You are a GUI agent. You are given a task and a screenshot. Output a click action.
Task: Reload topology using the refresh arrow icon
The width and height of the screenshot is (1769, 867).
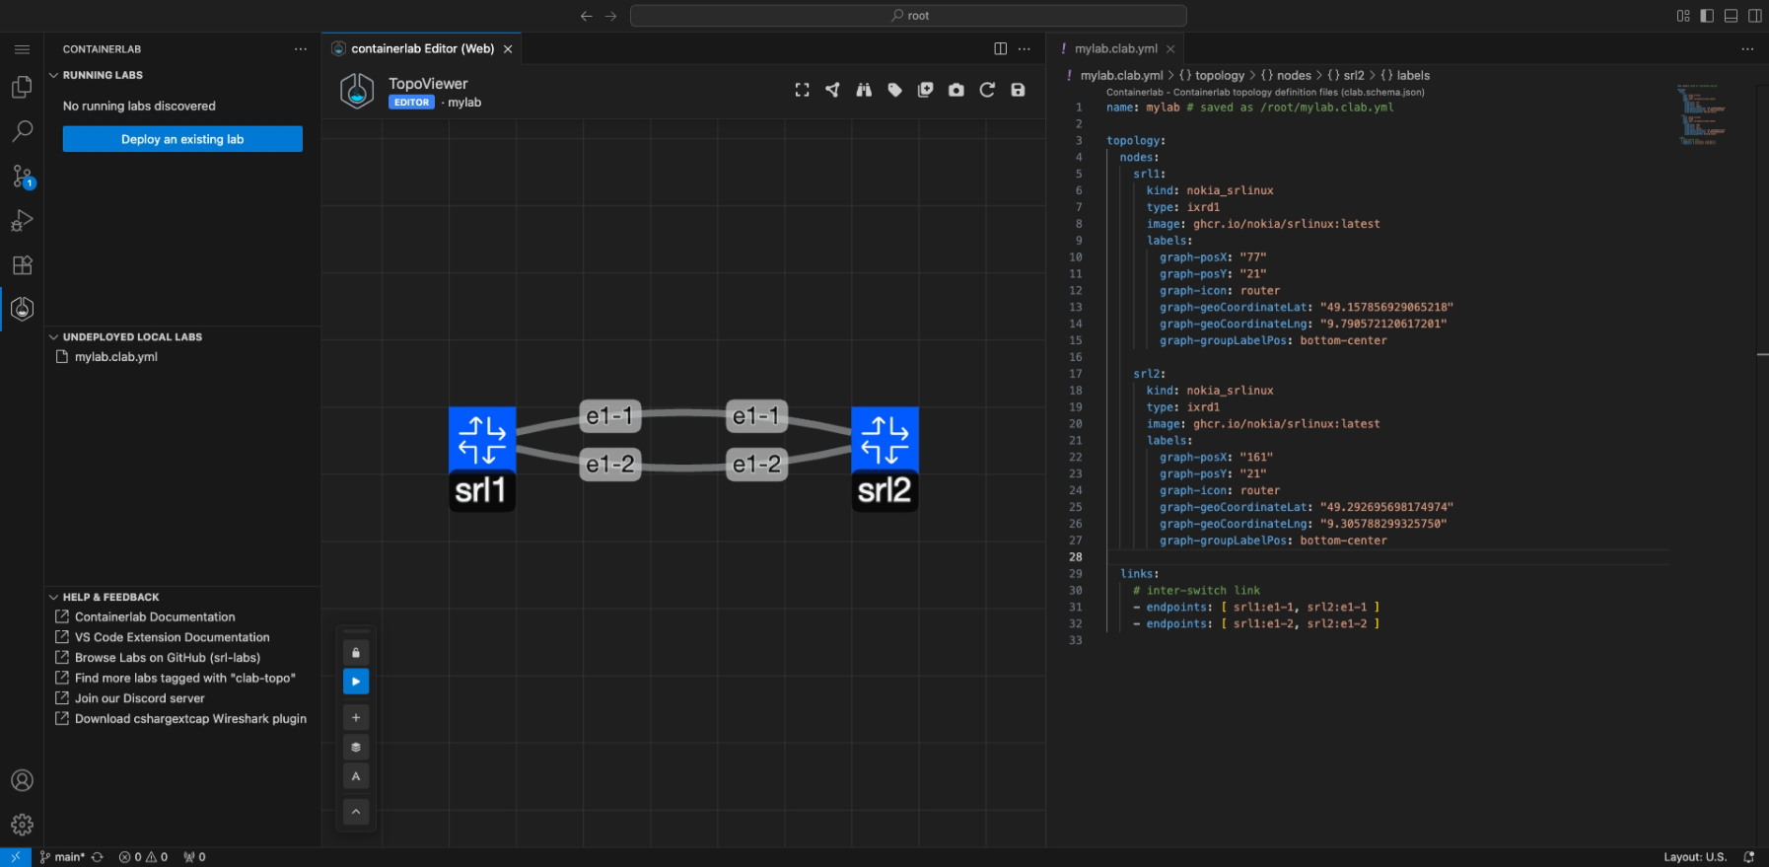[987, 90]
